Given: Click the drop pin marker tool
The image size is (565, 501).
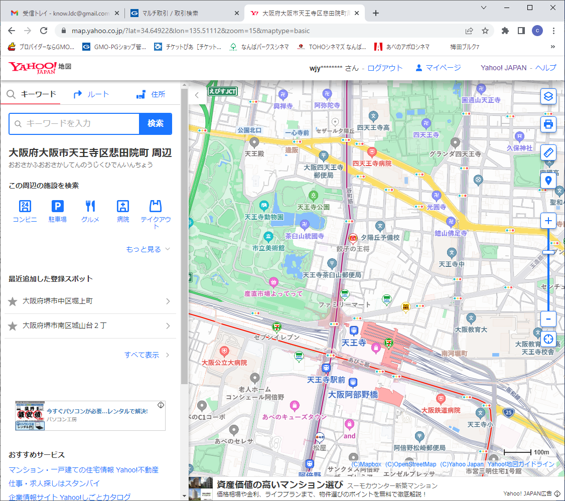Looking at the screenshot, I should tap(548, 181).
